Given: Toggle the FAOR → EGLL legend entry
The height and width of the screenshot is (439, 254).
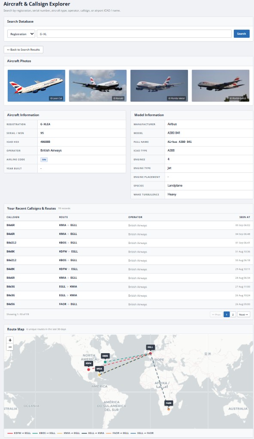Looking at the screenshot, I should tap(118, 433).
